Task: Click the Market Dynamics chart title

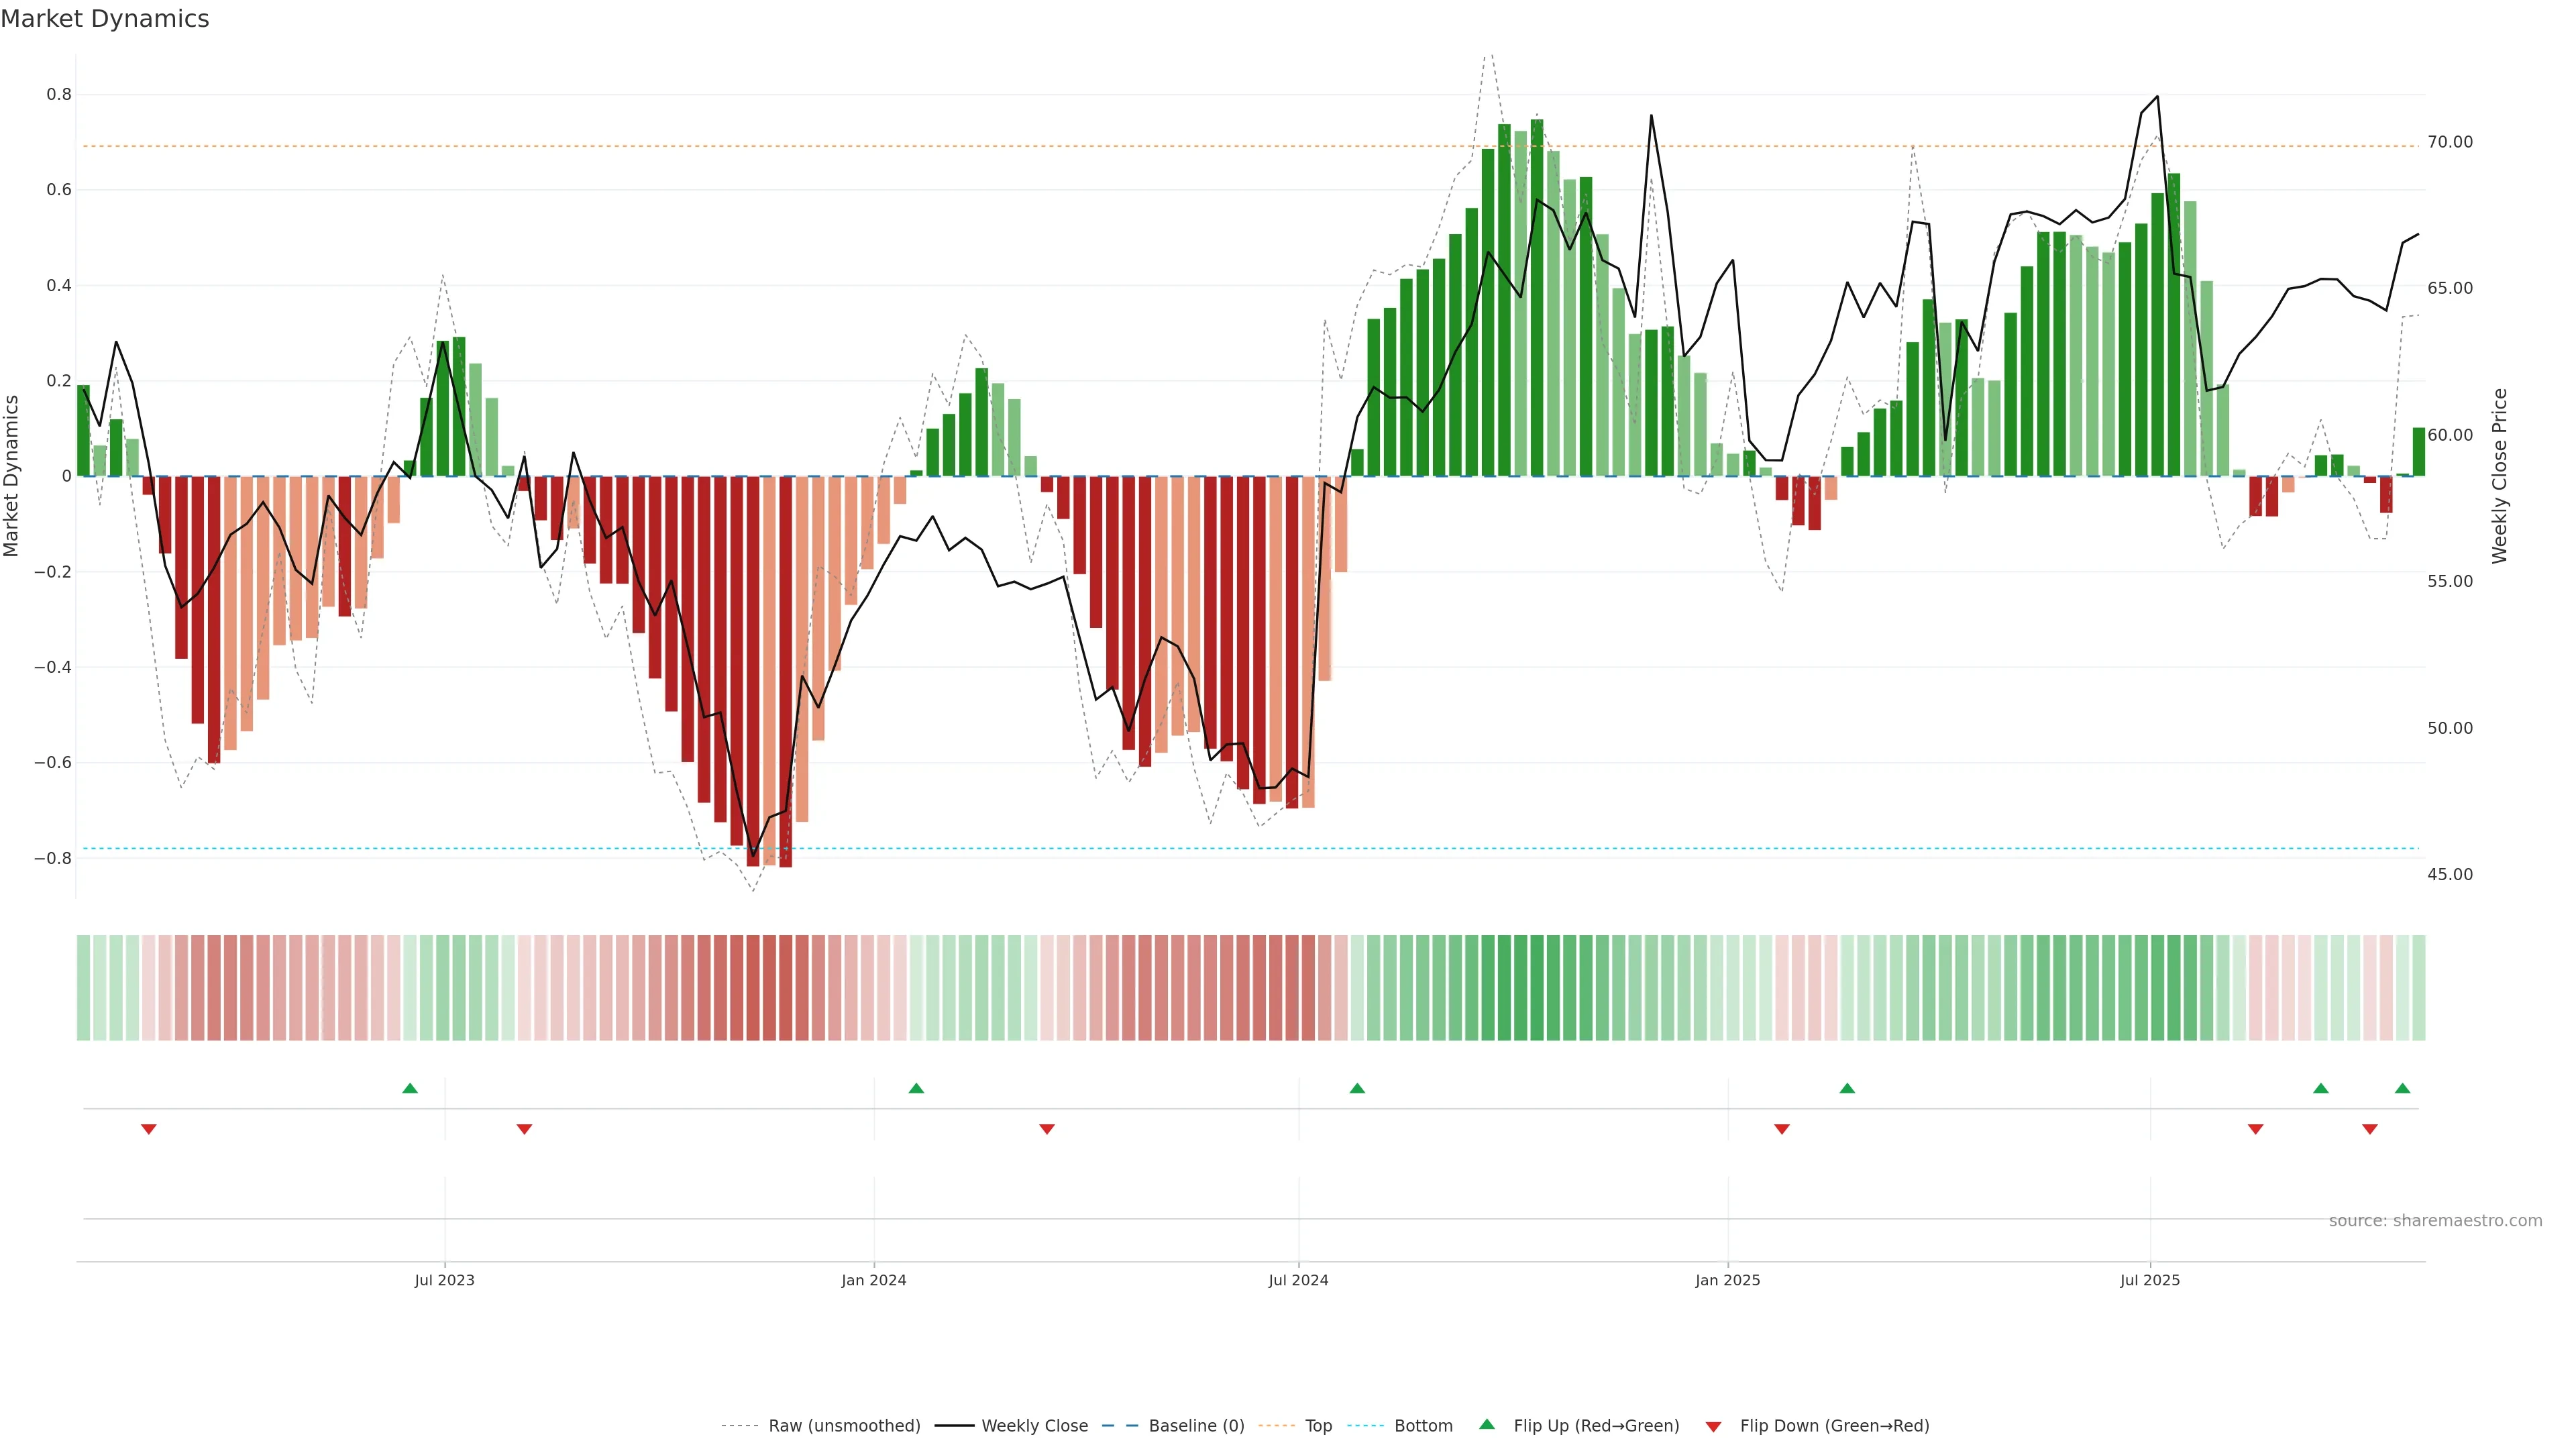Action: [x=105, y=19]
